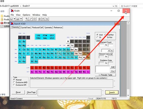The width and height of the screenshot is (143, 109).
Task: Click the yellow Search button
Action: [x=112, y=92]
